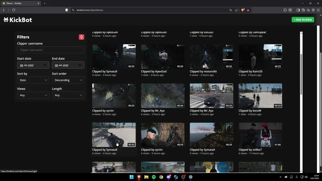Open the Views Any dropdown

tap(33, 95)
